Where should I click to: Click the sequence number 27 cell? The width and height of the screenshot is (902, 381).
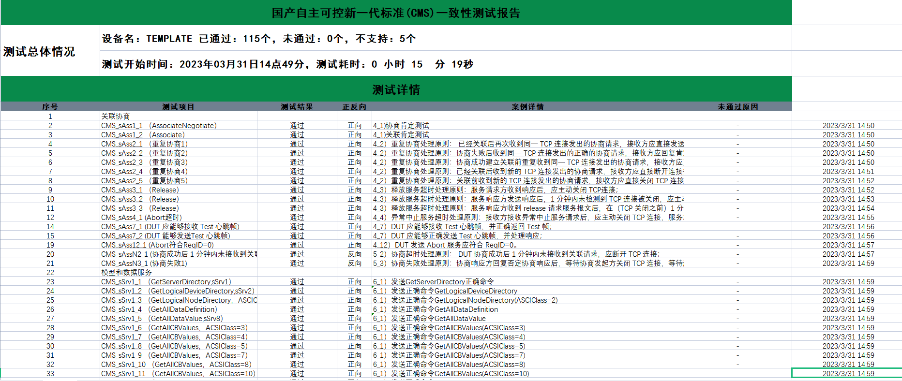[x=50, y=318]
